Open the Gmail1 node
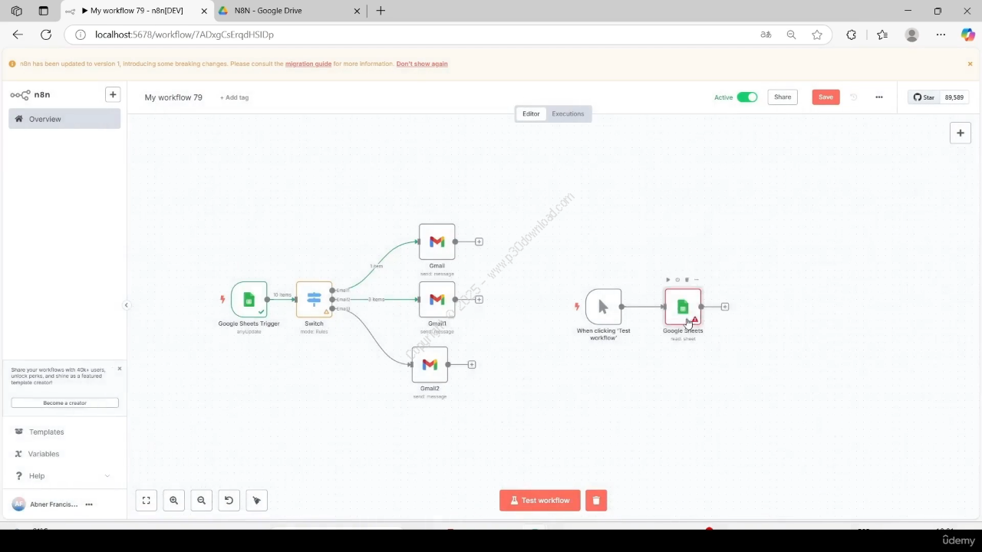982x552 pixels. coord(437,299)
